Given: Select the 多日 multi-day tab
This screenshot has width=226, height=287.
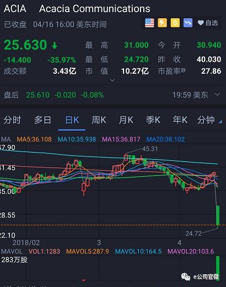Looking at the screenshot, I should tap(42, 120).
